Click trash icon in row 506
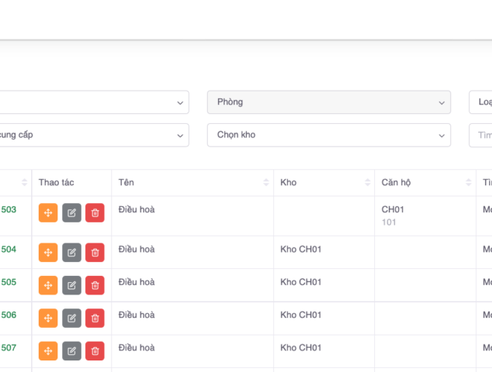The width and height of the screenshot is (492, 372). click(x=95, y=319)
